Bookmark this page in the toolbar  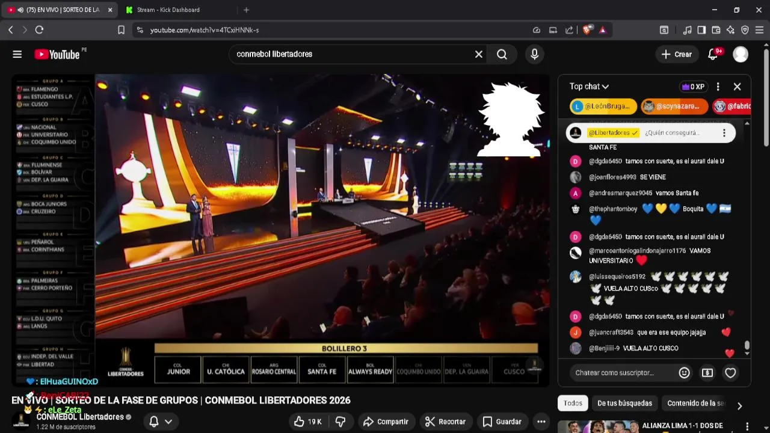121,30
